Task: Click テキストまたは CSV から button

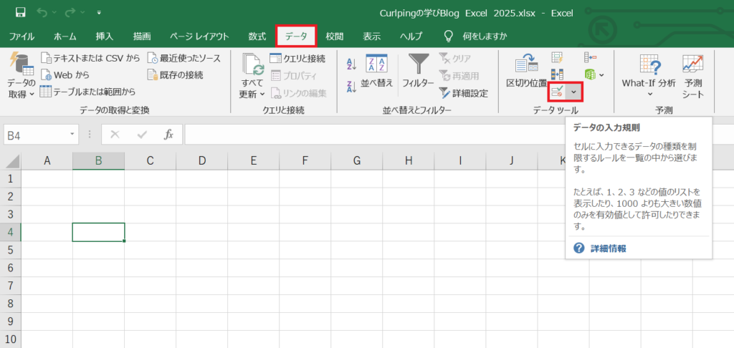Action: (x=90, y=58)
